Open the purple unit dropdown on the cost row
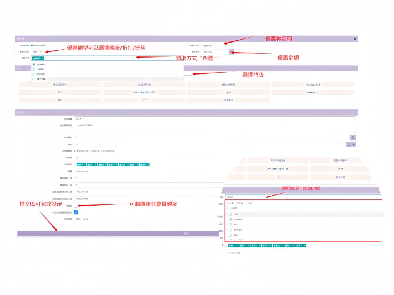 pyautogui.click(x=351, y=144)
